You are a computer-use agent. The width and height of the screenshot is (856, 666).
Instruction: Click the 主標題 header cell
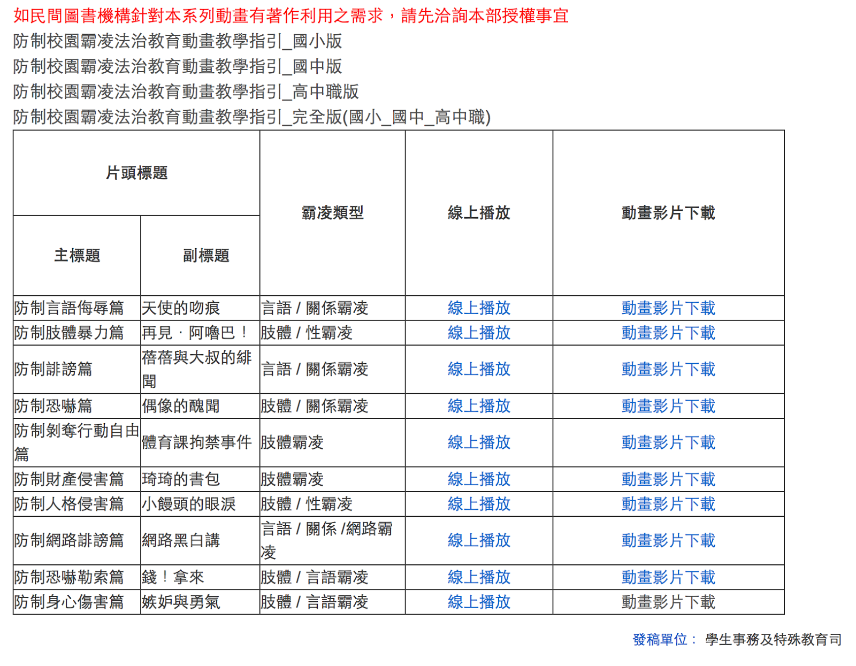coord(77,255)
